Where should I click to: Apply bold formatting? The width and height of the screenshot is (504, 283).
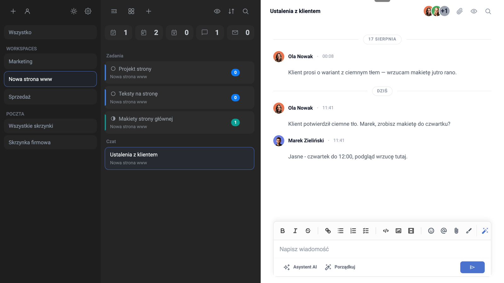[x=283, y=231]
